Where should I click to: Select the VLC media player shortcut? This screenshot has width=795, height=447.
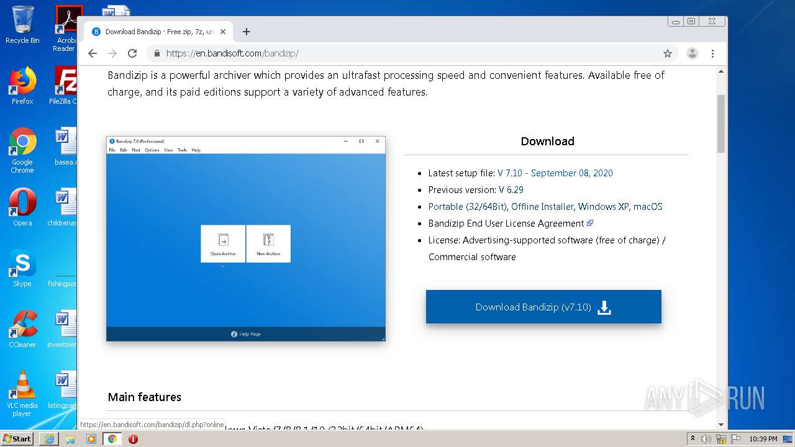coord(22,394)
